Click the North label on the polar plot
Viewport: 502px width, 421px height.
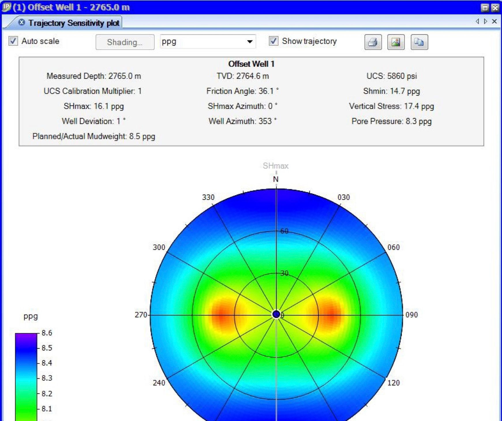pyautogui.click(x=276, y=179)
